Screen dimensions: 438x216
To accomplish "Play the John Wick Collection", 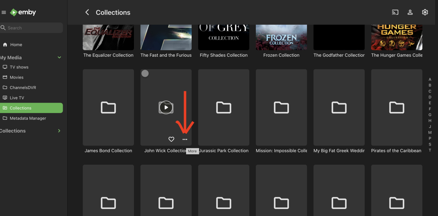I will 166,107.
